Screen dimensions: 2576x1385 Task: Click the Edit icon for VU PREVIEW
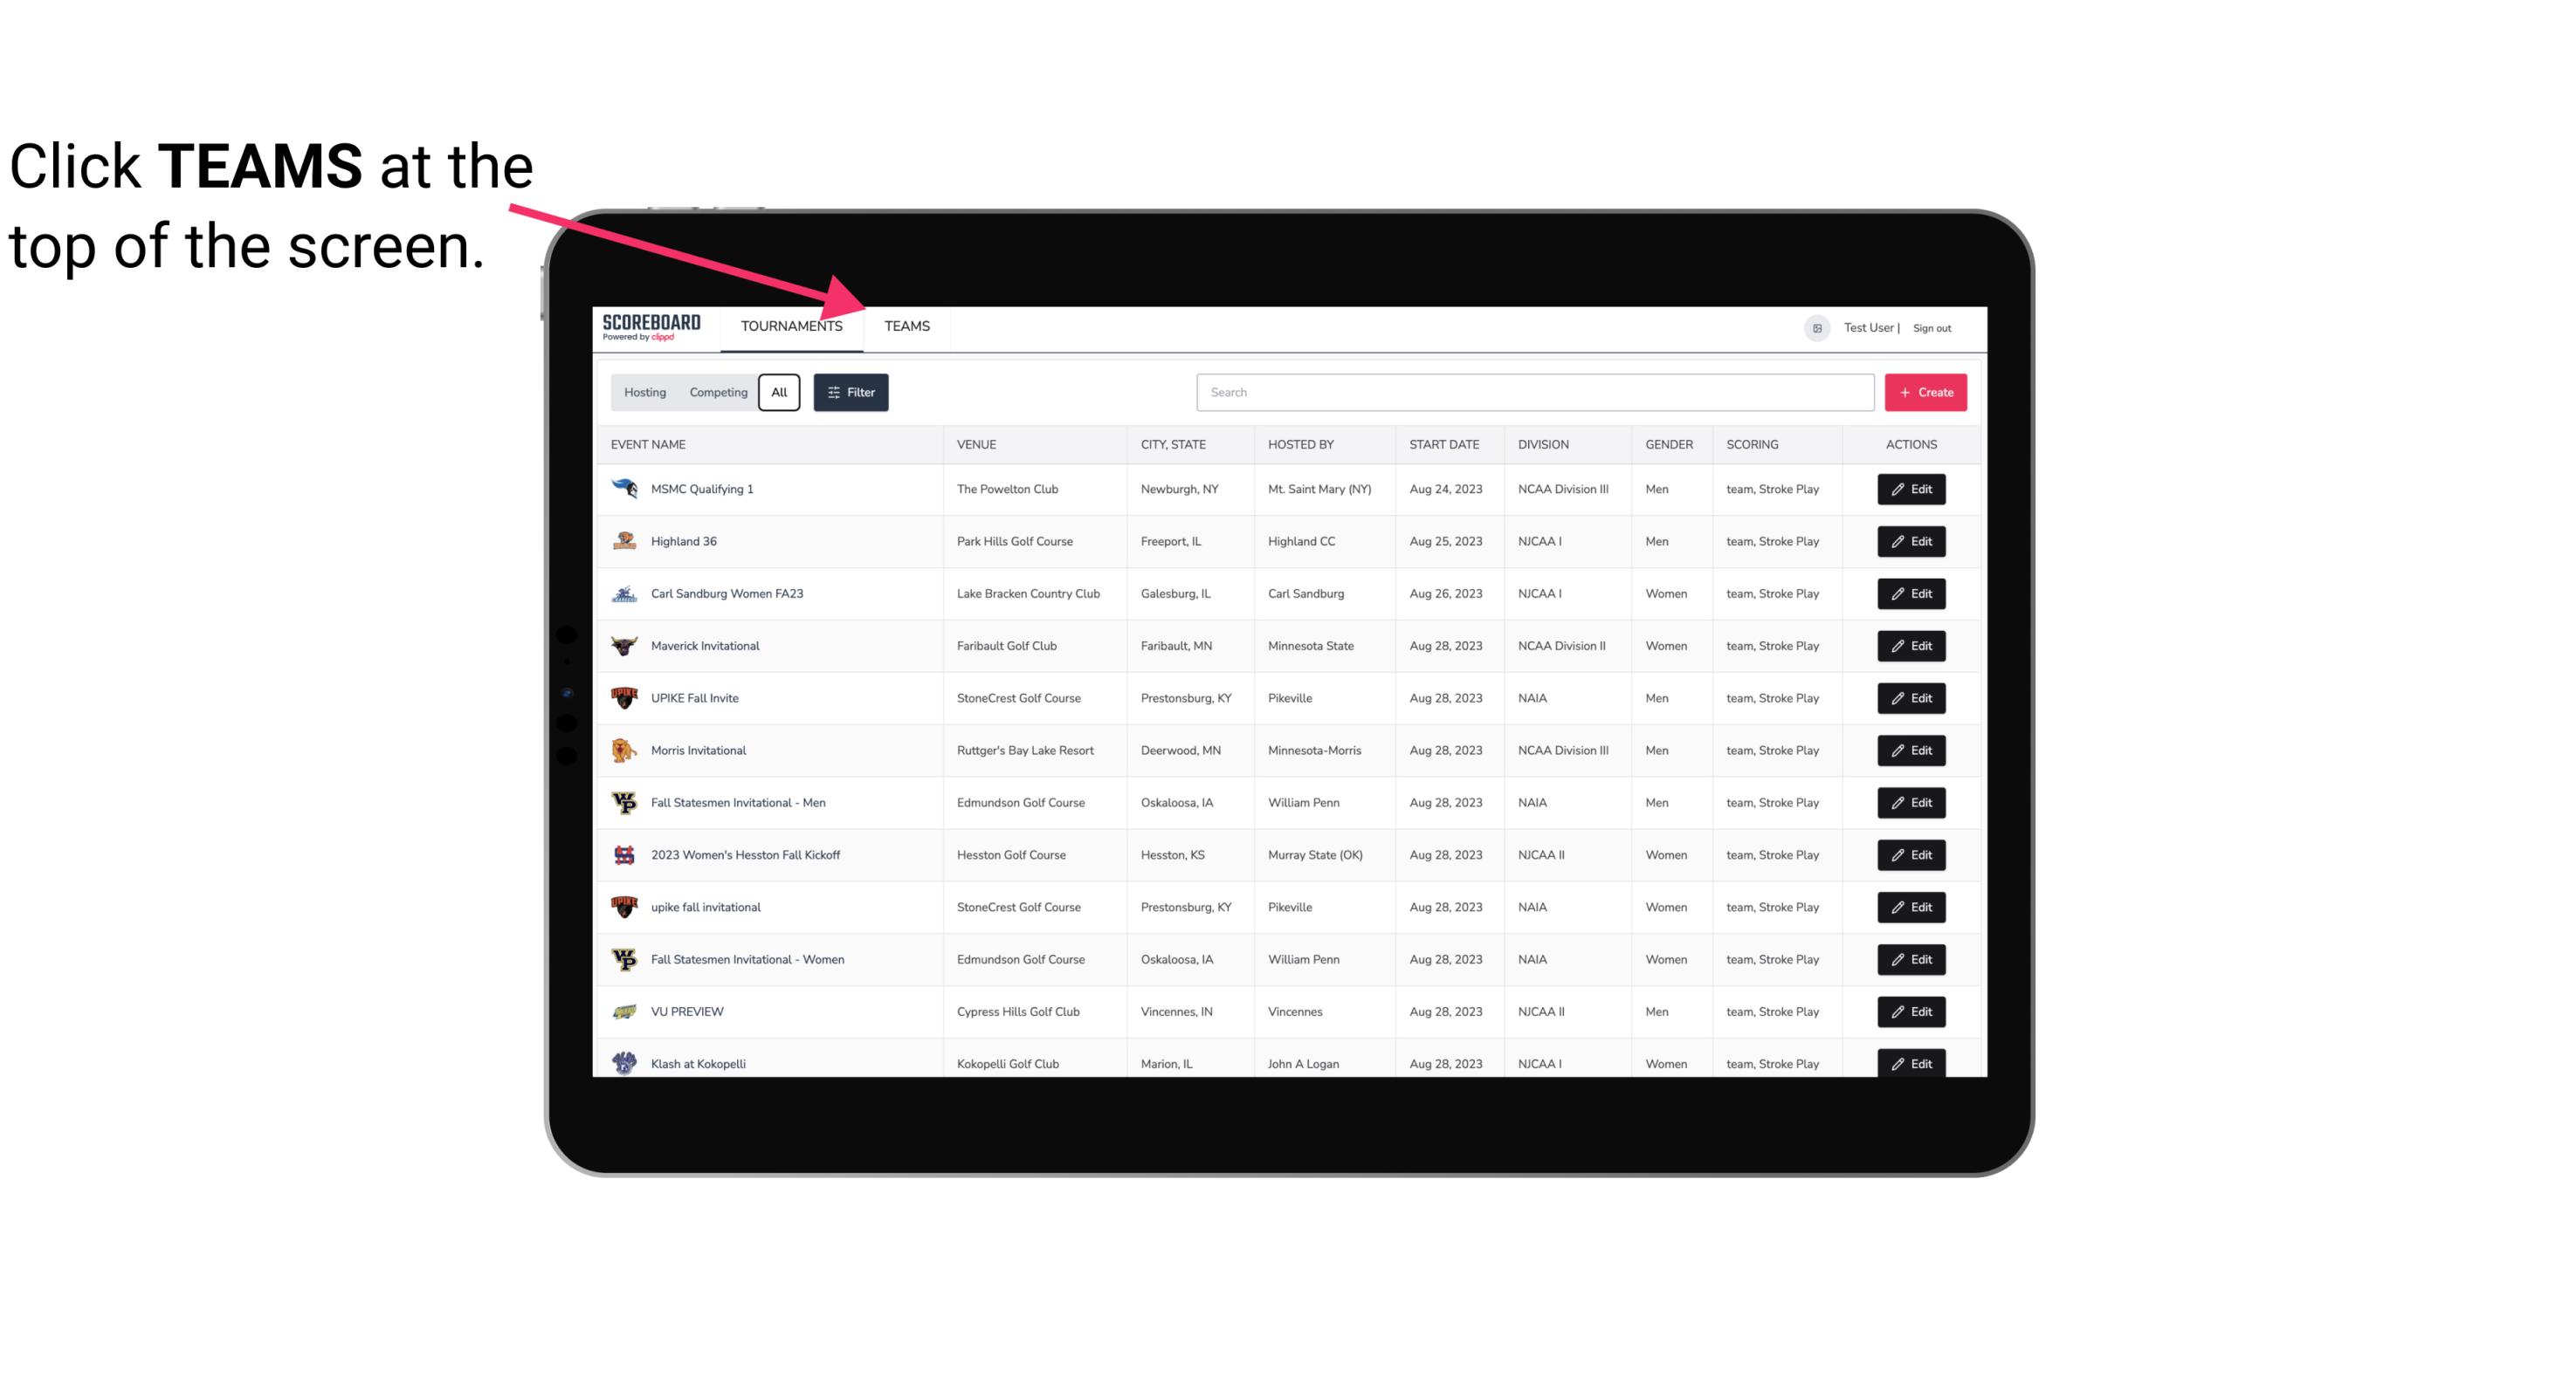click(x=1912, y=1010)
